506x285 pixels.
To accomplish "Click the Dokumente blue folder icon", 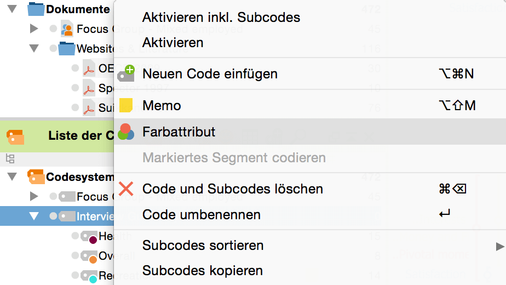I will tap(36, 9).
